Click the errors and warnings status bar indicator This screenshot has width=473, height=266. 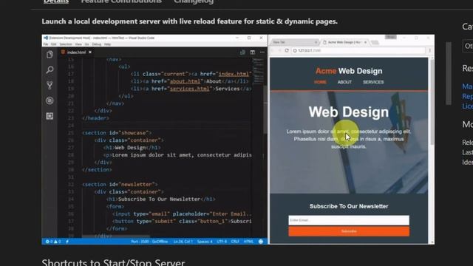(53, 242)
